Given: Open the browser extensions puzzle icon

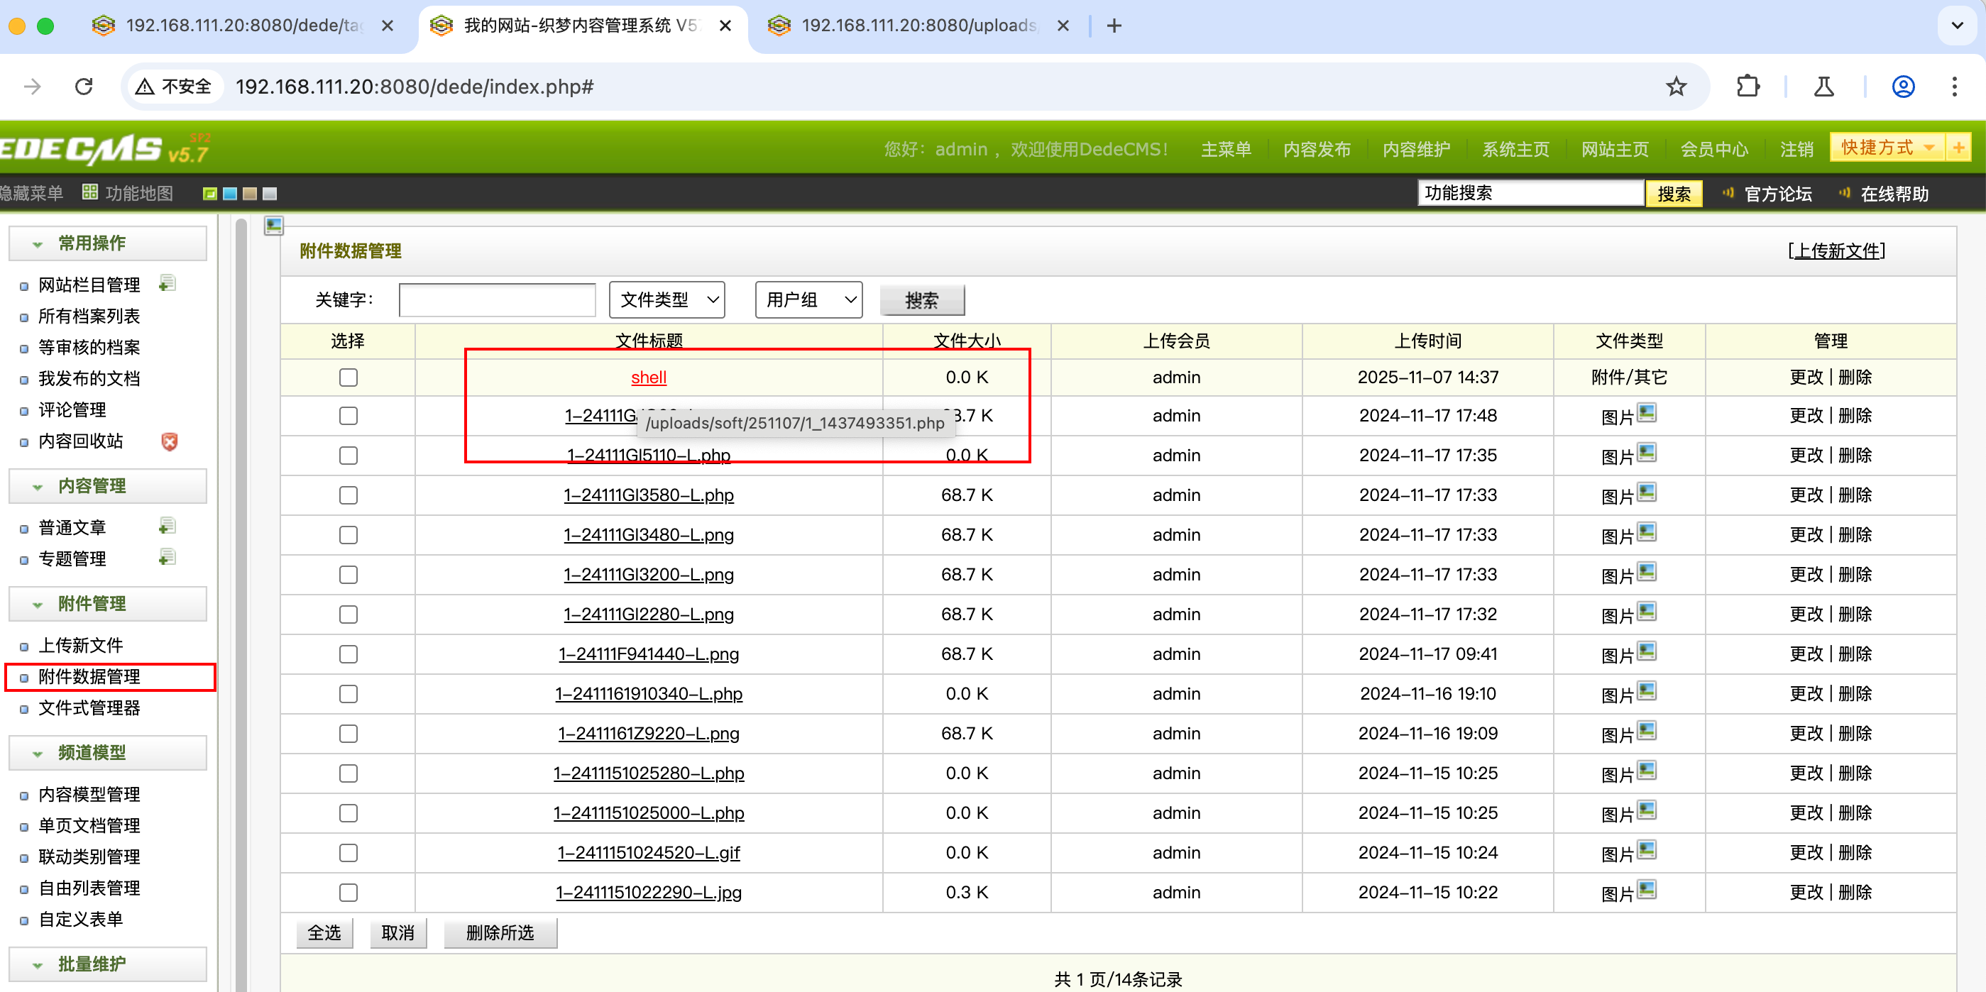Looking at the screenshot, I should (1748, 87).
